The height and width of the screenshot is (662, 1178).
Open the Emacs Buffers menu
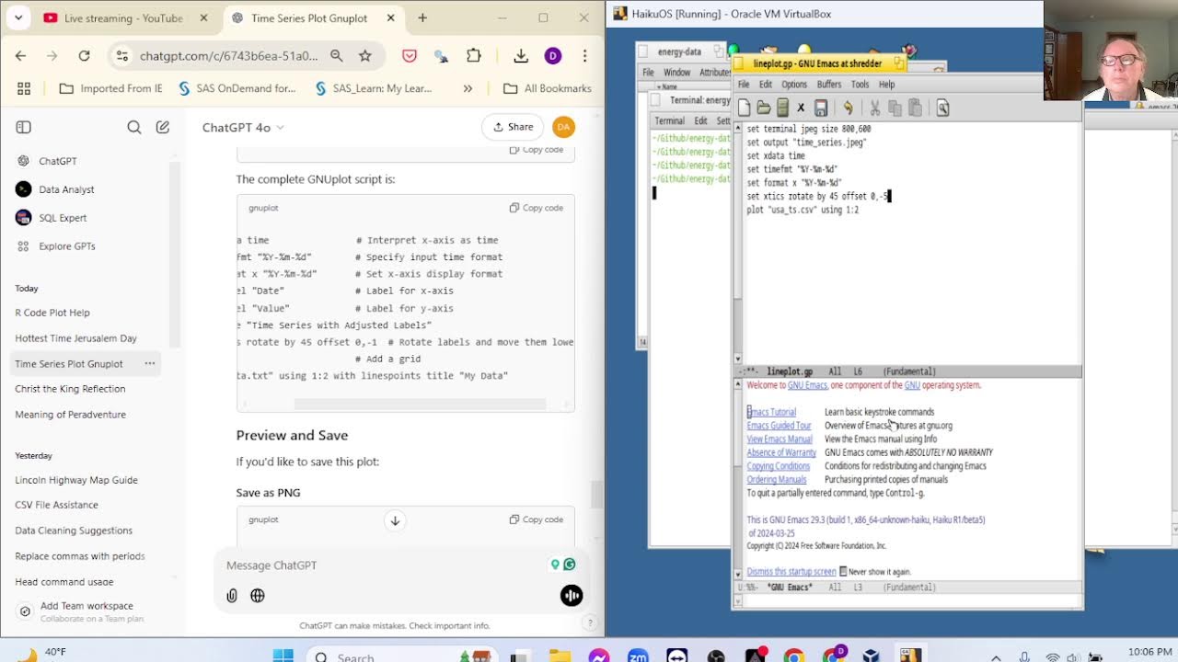click(x=829, y=85)
